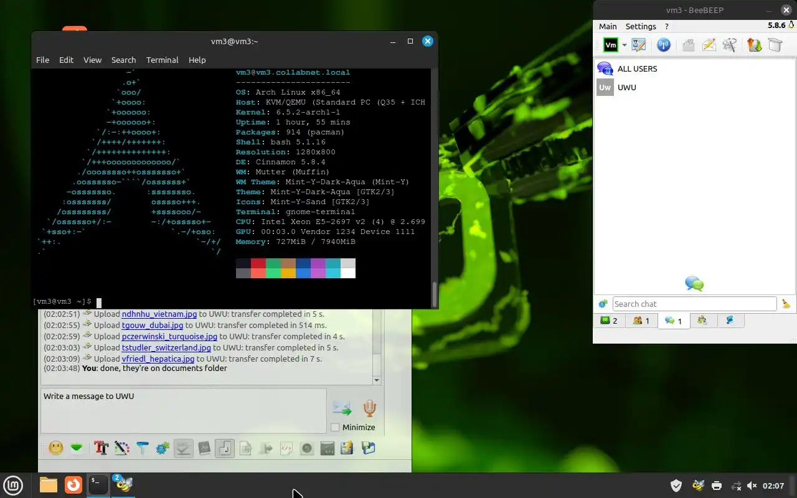This screenshot has width=797, height=498.
Task: Open the Main menu in BeeBEEP
Action: pyautogui.click(x=608, y=26)
